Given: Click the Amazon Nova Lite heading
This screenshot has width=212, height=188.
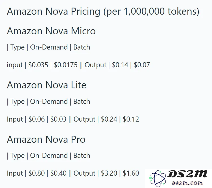Looking at the screenshot, I should [47, 85].
